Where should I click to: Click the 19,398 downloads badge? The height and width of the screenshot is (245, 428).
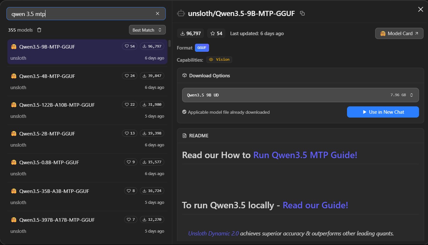[152, 133]
